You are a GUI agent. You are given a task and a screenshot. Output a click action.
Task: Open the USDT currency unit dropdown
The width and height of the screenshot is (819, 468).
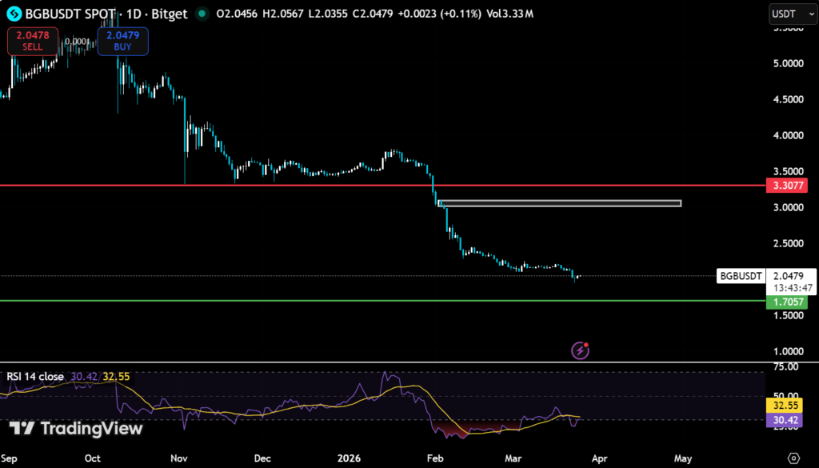pos(791,14)
